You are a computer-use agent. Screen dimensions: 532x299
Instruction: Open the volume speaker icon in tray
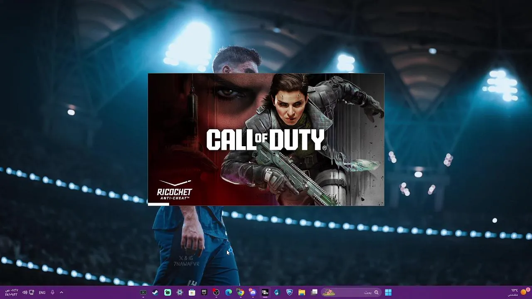coord(25,292)
